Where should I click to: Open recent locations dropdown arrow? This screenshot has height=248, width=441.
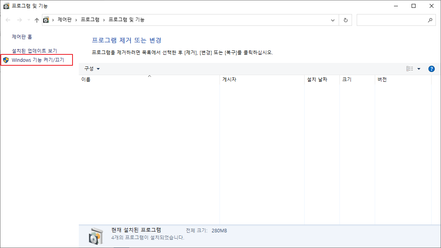pyautogui.click(x=29, y=20)
